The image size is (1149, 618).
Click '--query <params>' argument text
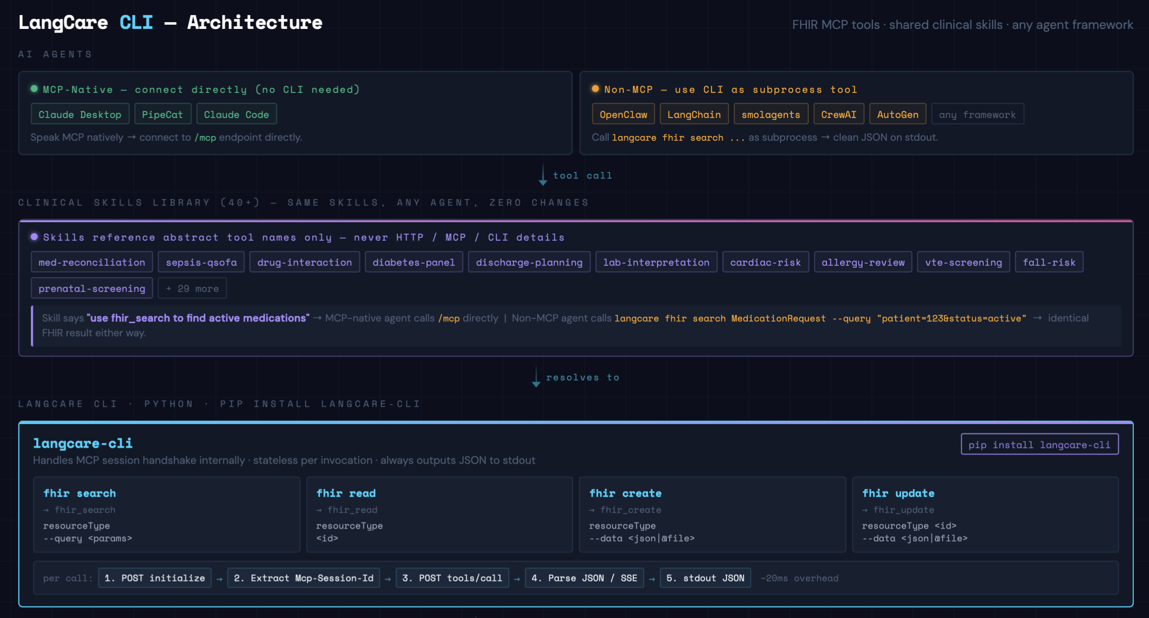coord(88,538)
